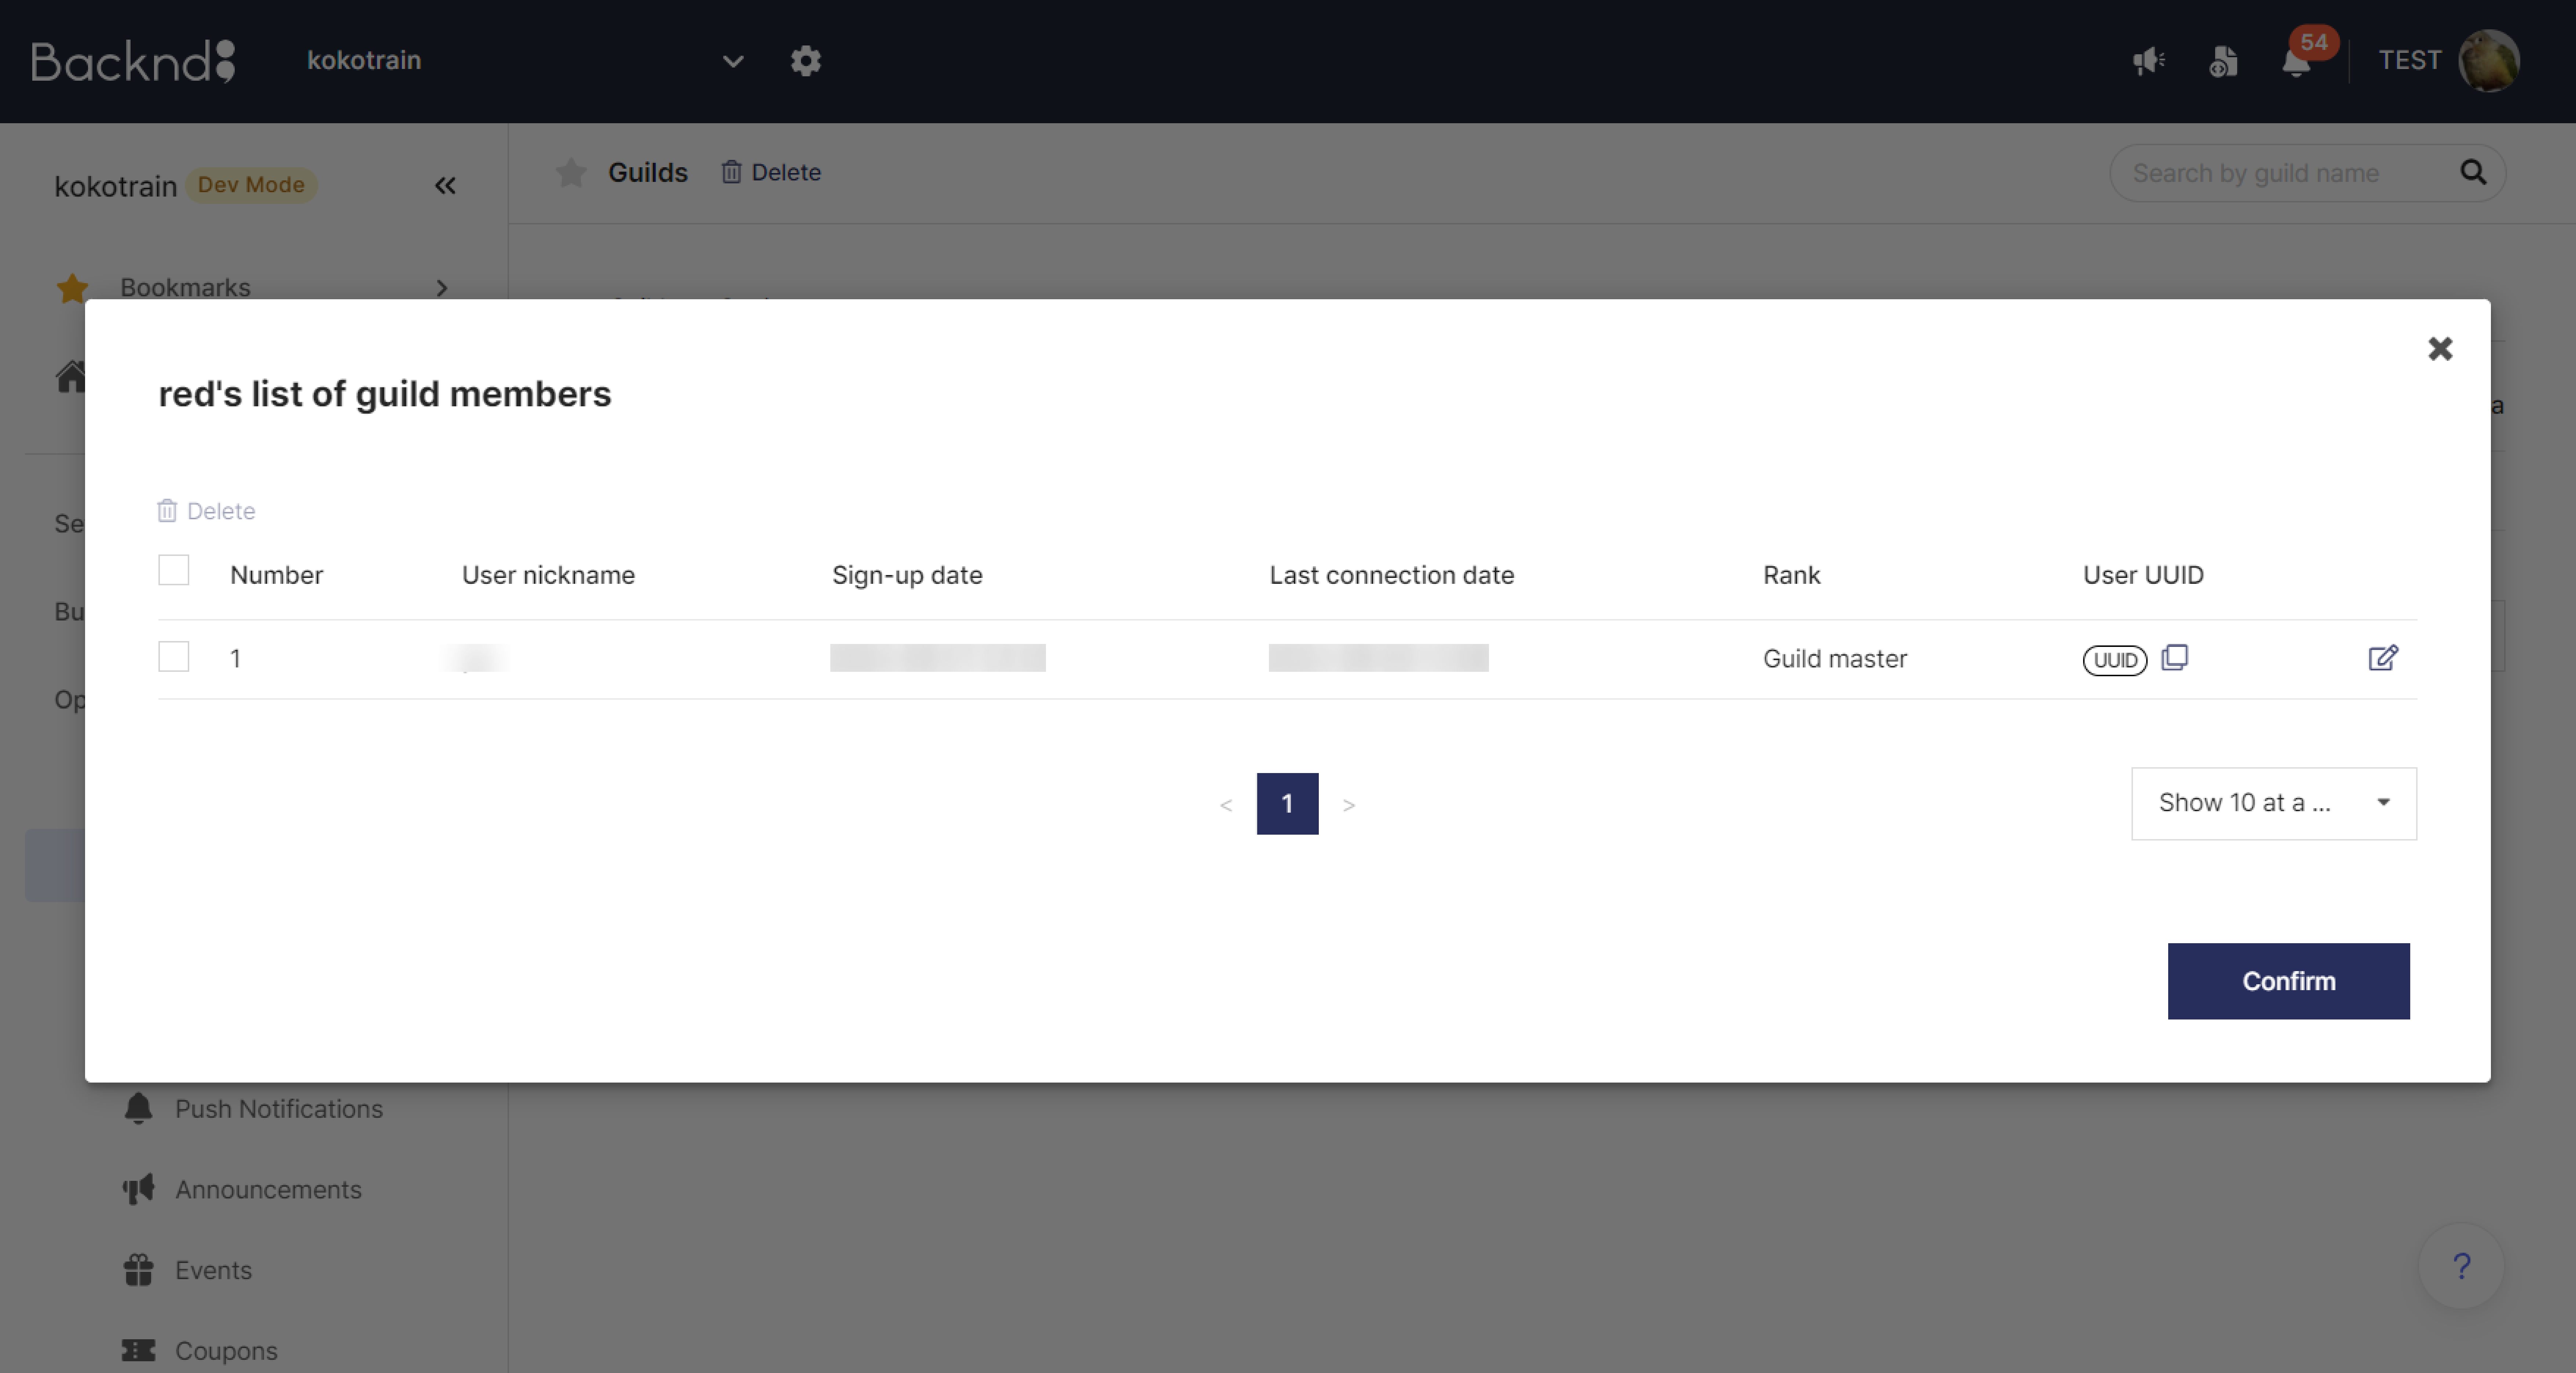
Task: Check the checkbox for member row 1
Action: tap(174, 657)
